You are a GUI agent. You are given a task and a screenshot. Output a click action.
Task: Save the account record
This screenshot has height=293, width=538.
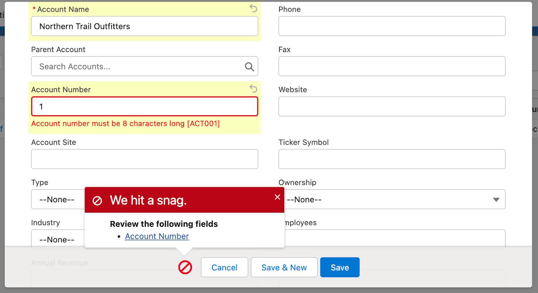pyautogui.click(x=340, y=267)
